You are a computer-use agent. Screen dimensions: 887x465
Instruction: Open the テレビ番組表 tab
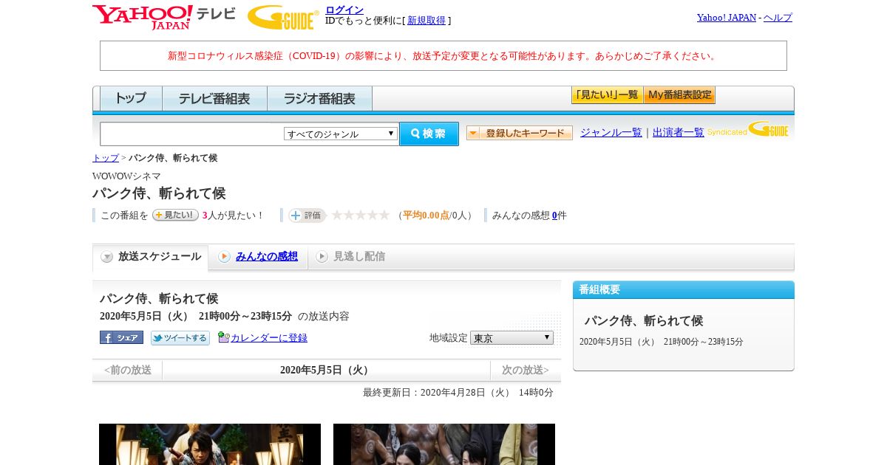214,98
